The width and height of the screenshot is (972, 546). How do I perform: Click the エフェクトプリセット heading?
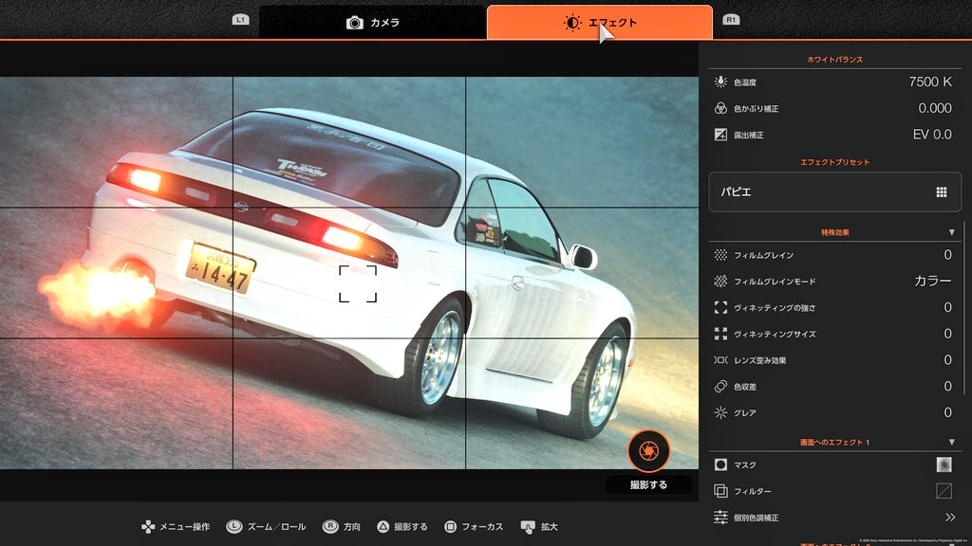point(834,162)
